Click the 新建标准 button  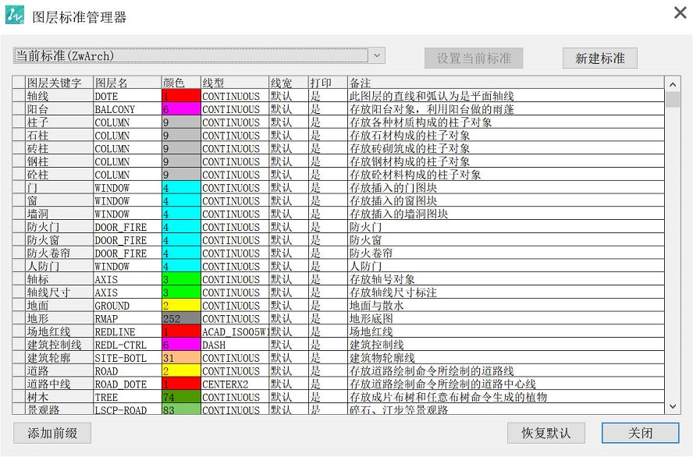click(x=599, y=57)
